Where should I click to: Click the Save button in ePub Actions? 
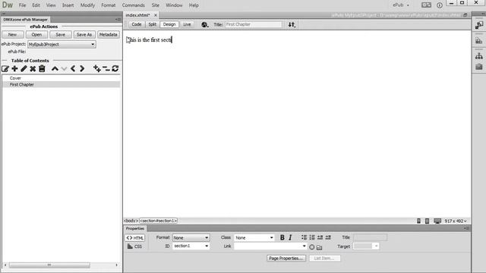point(61,35)
